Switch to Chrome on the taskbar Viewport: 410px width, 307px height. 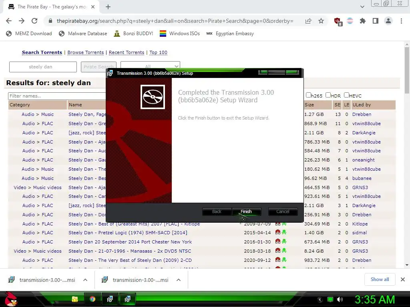point(92,299)
